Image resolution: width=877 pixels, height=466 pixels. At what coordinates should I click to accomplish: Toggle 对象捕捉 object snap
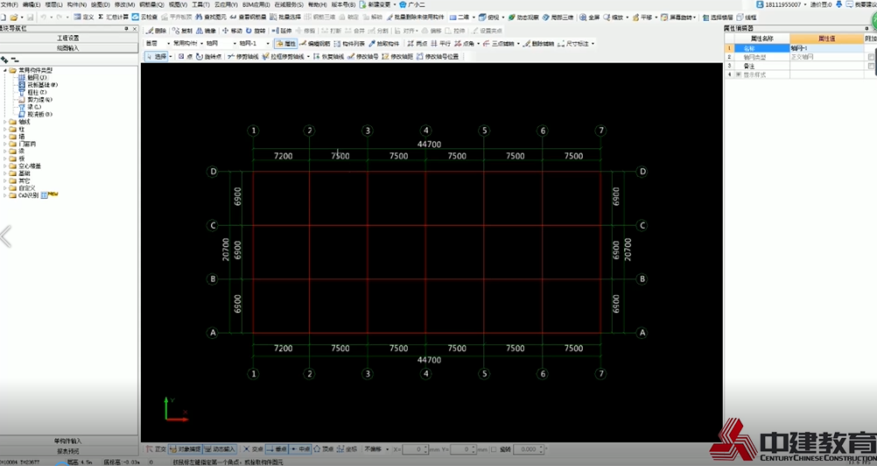[185, 449]
